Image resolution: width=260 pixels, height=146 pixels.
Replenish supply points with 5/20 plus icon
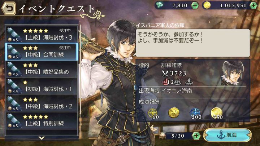tap(196, 136)
